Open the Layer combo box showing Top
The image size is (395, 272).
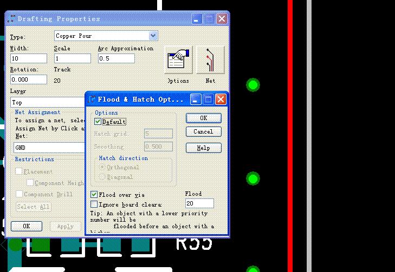pyautogui.click(x=48, y=102)
